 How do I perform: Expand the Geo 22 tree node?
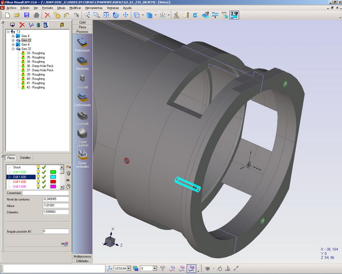(x=13, y=41)
